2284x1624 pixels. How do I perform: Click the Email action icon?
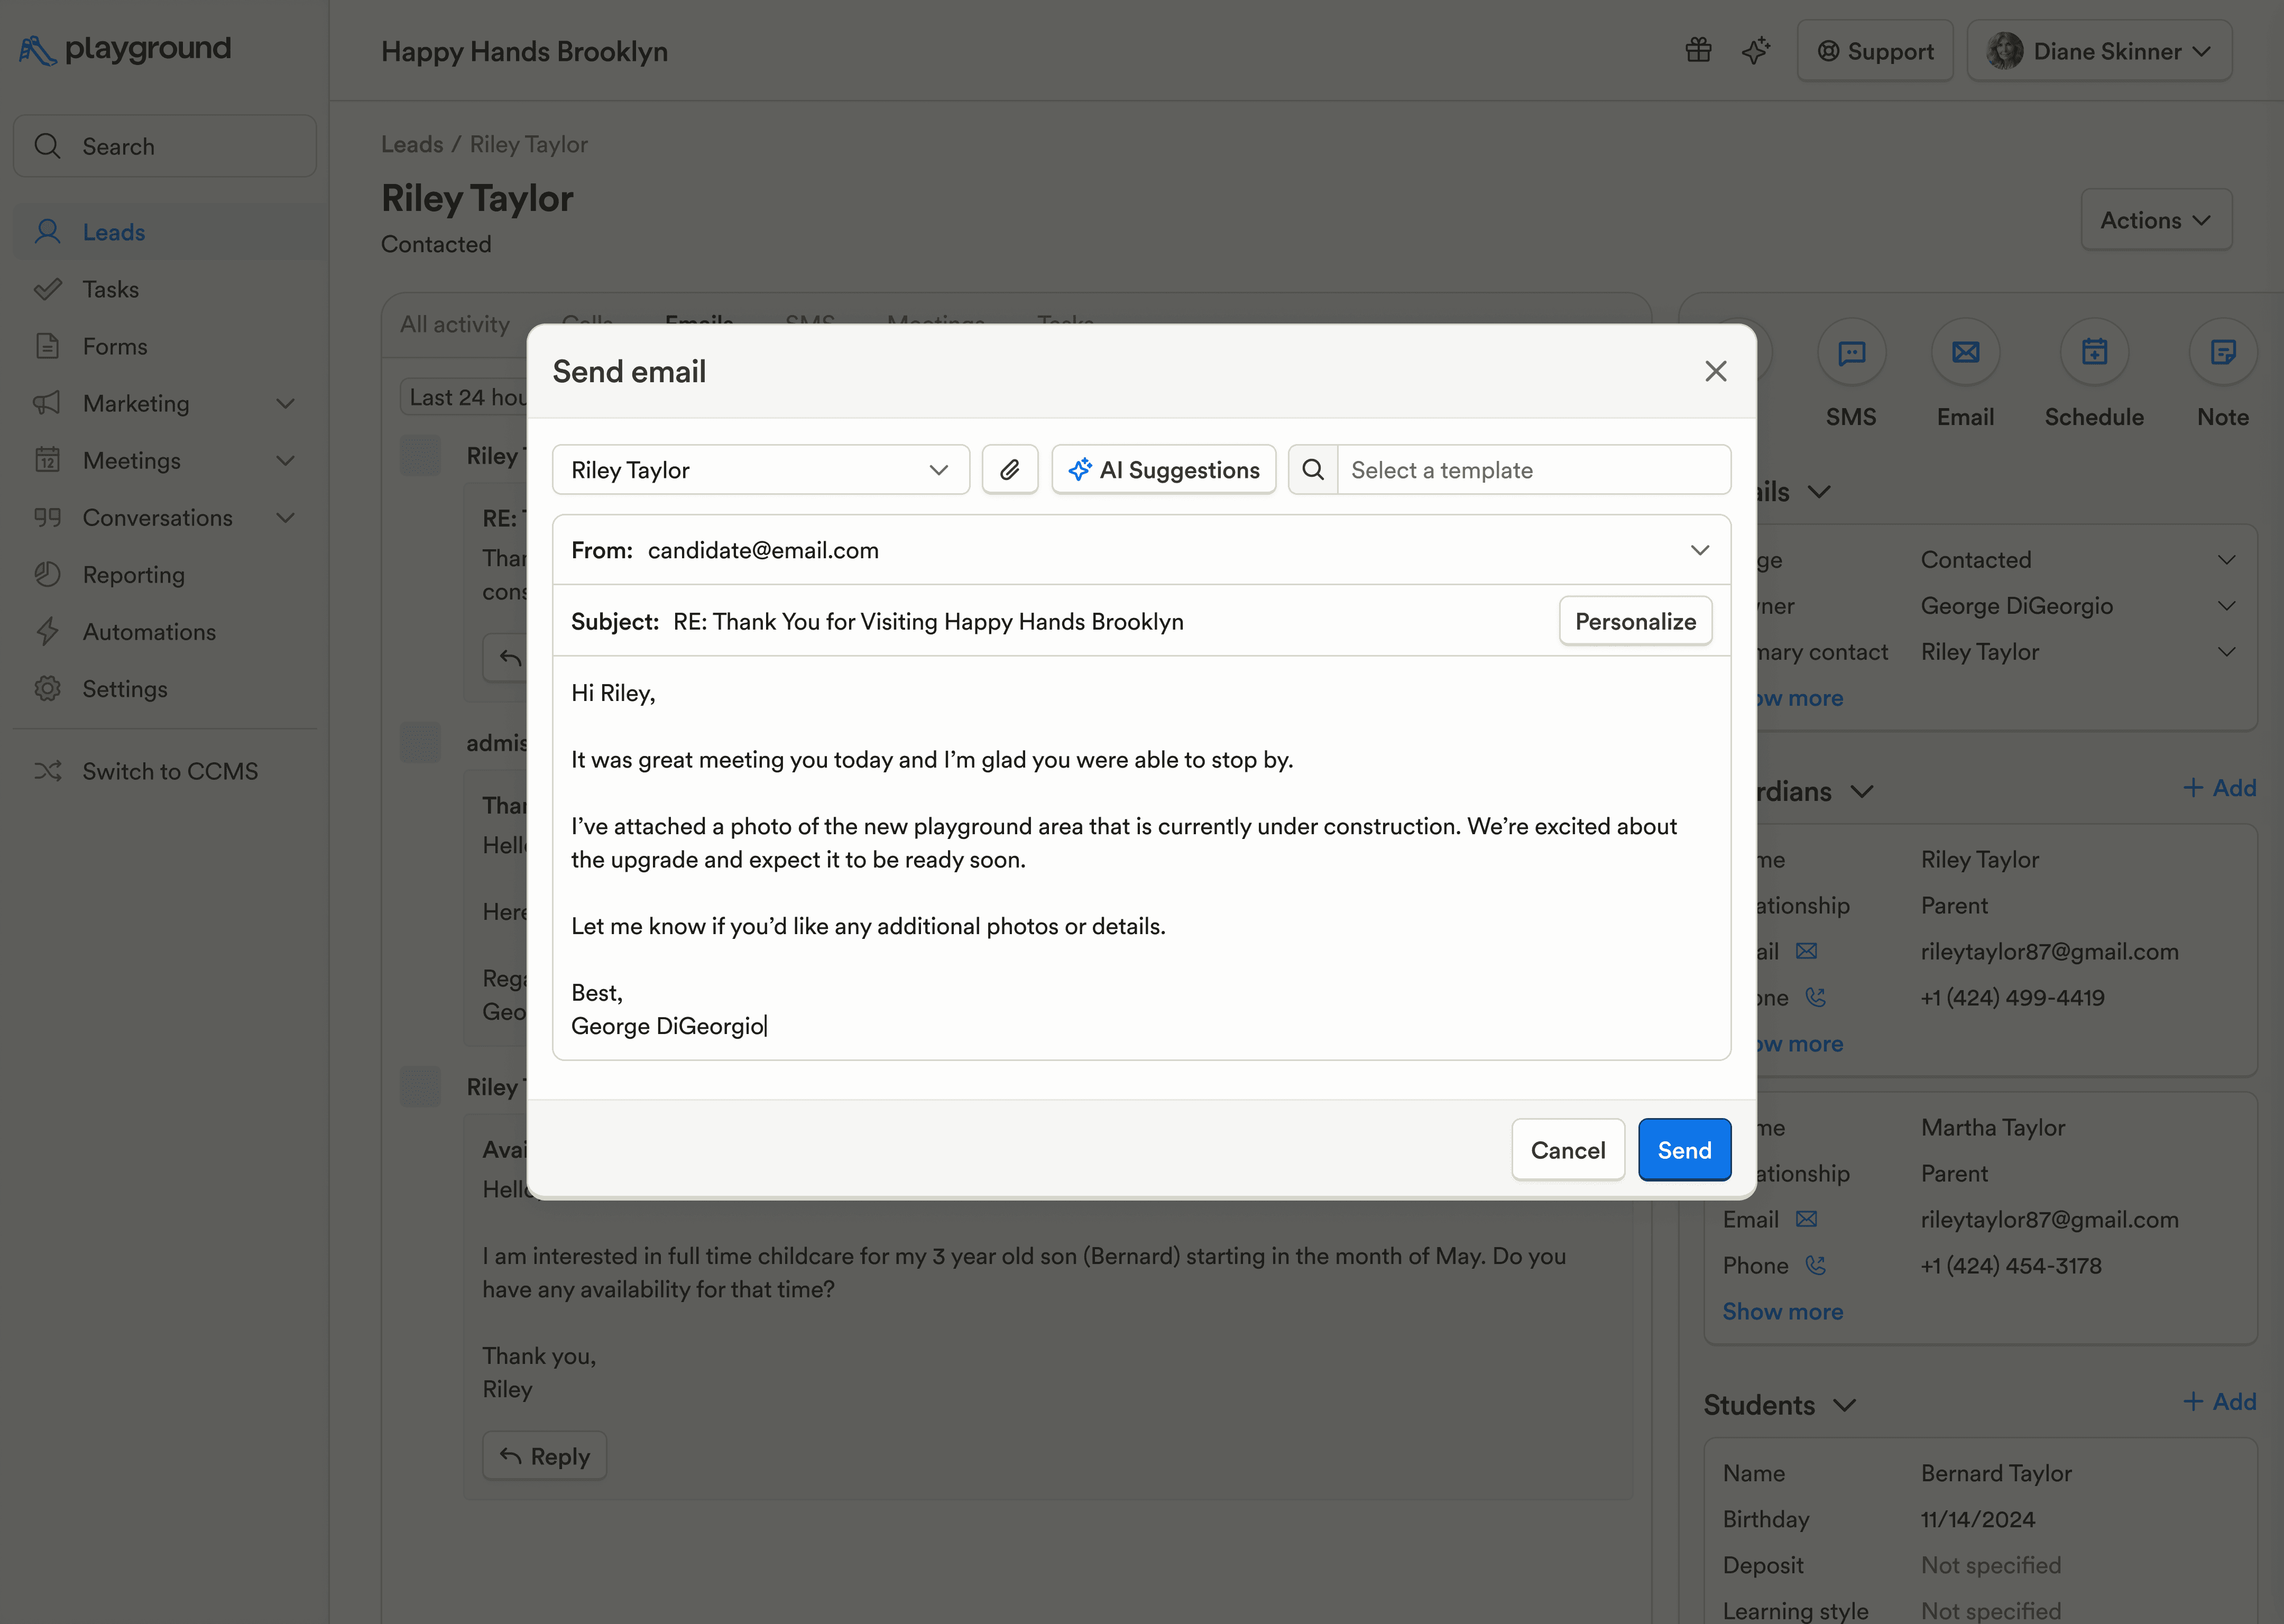coord(1965,352)
